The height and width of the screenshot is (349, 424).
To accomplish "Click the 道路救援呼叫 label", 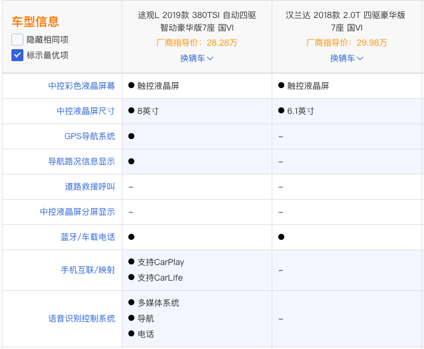I will 90,186.
